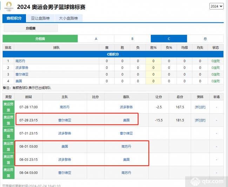The height and width of the screenshot is (187, 228).
Task: Open [析] analysis link for 南苏丹 vs 波多黎各
Action: (x=197, y=107)
